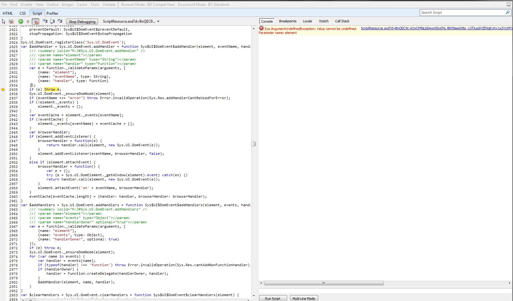Open the Breakpoints pane tab
The width and height of the screenshot is (513, 301).
pyautogui.click(x=288, y=21)
